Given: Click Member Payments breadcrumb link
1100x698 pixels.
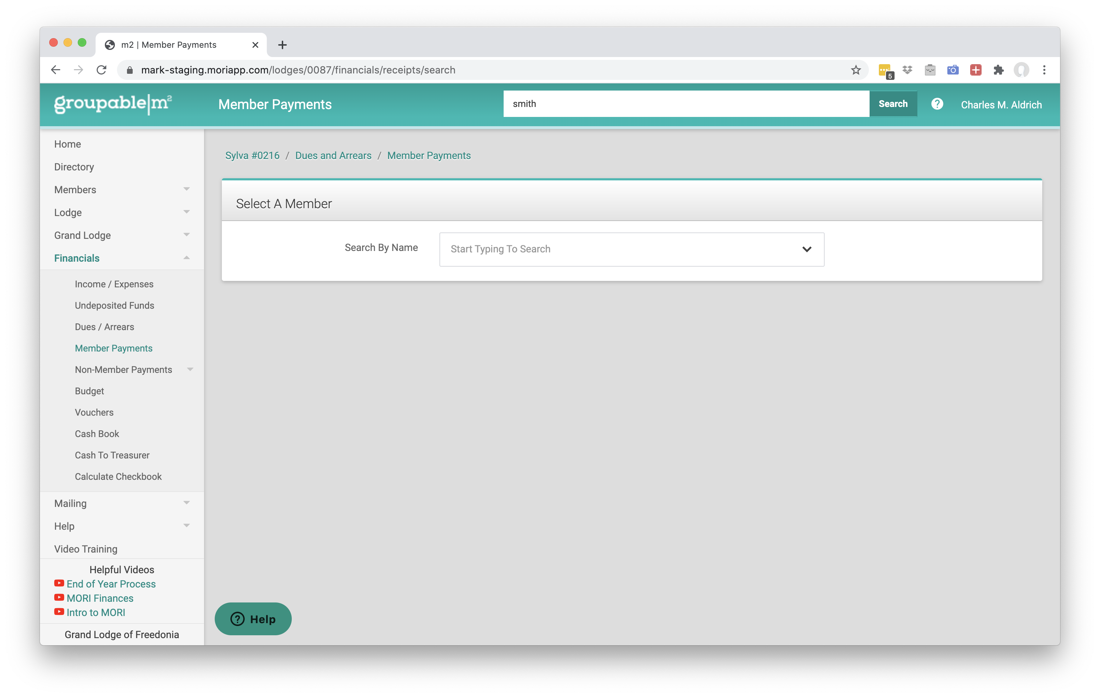Looking at the screenshot, I should pos(429,155).
